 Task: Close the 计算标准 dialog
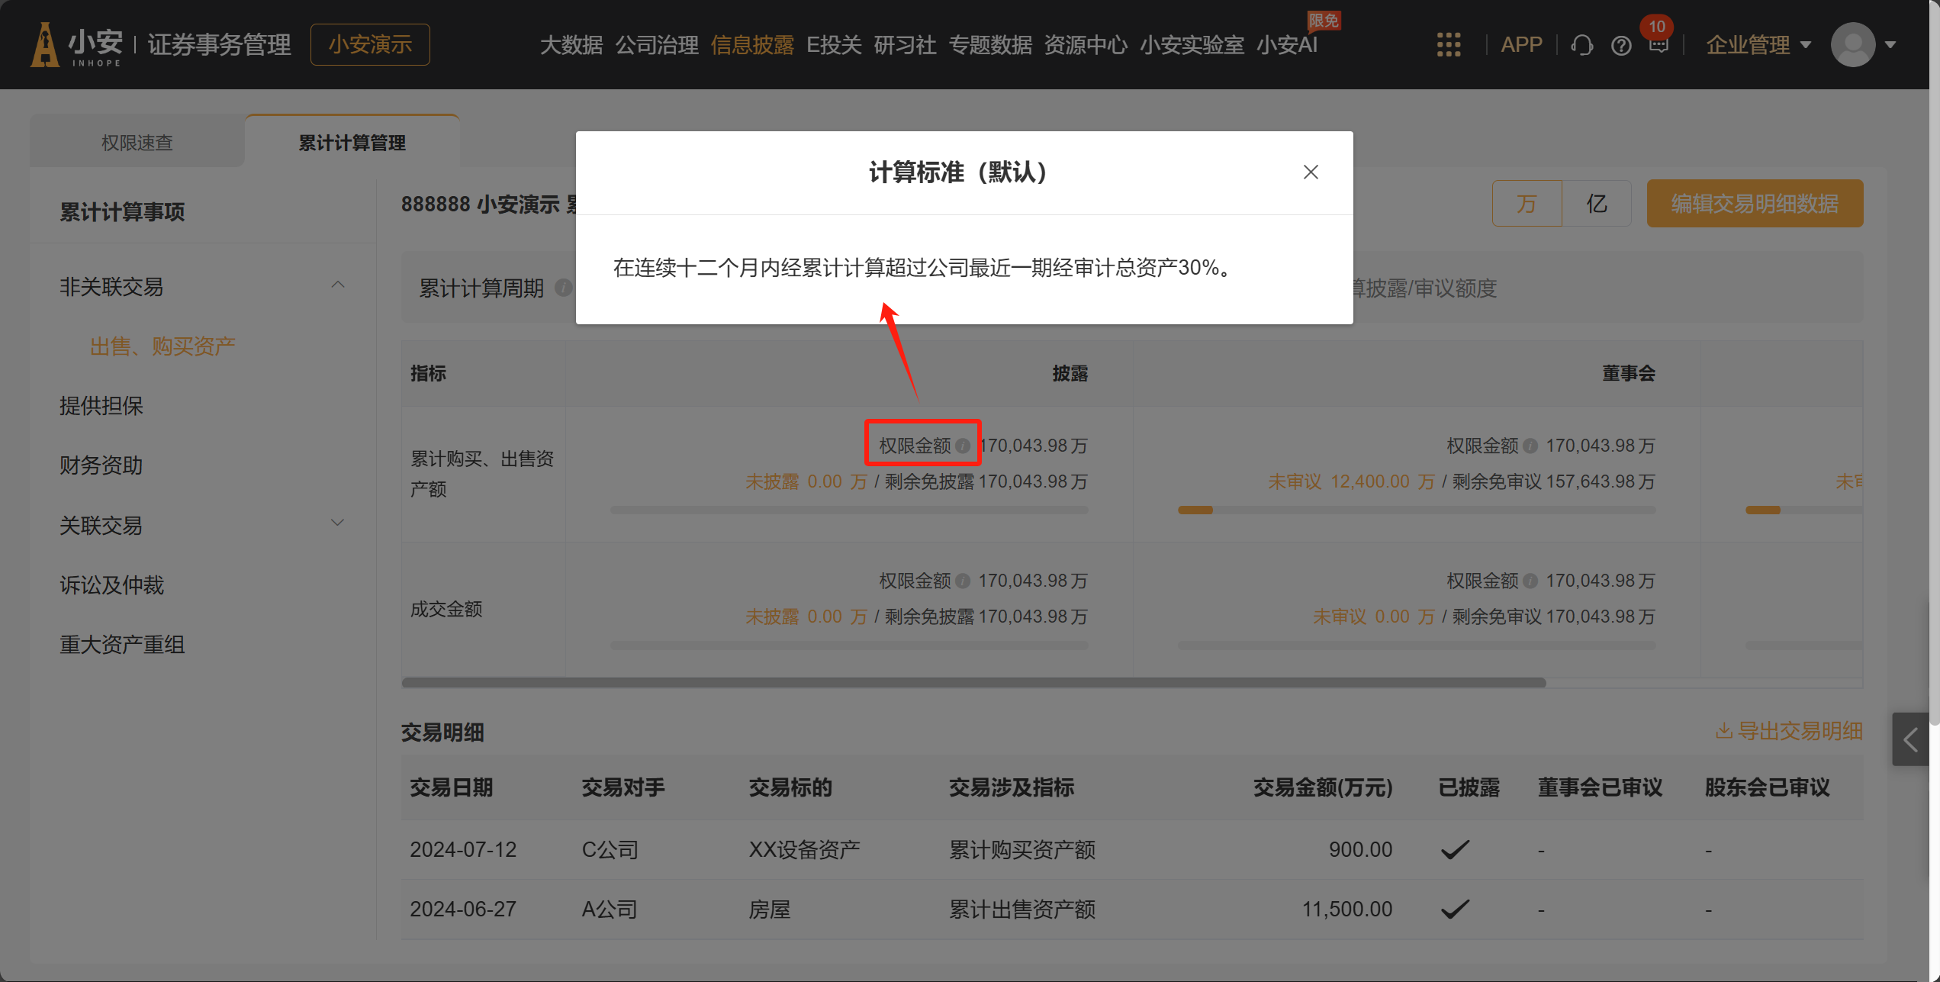(x=1310, y=172)
